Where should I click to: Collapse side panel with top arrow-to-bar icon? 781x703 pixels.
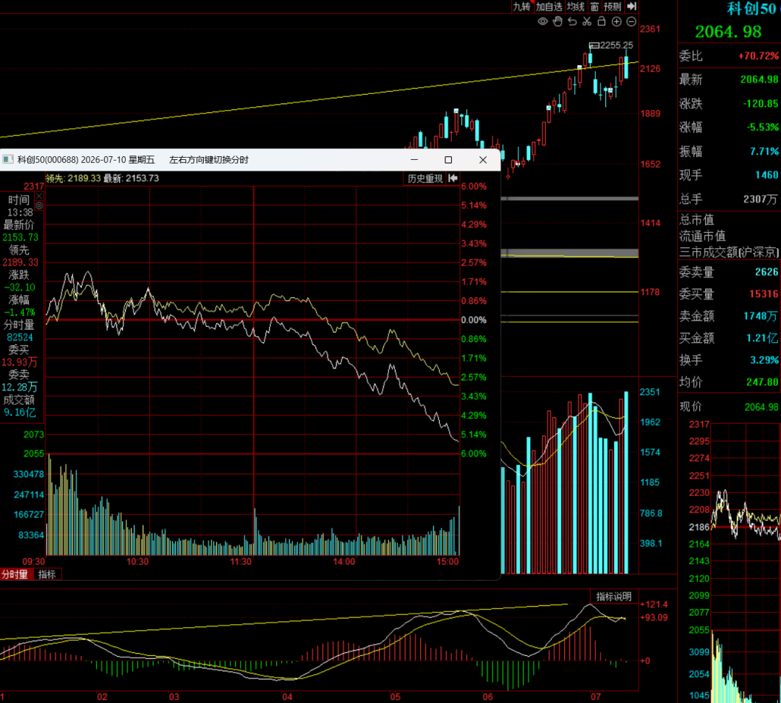coord(631,6)
